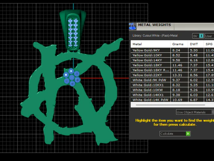
Task: Select the White Gold:10KW row
Action: coord(173,90)
